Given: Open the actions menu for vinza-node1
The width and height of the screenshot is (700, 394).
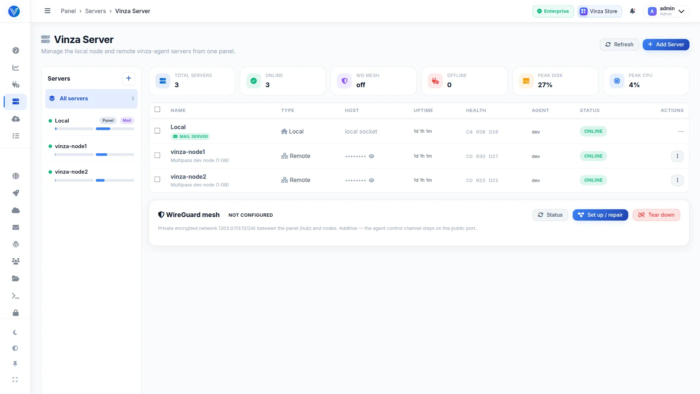Looking at the screenshot, I should 677,156.
